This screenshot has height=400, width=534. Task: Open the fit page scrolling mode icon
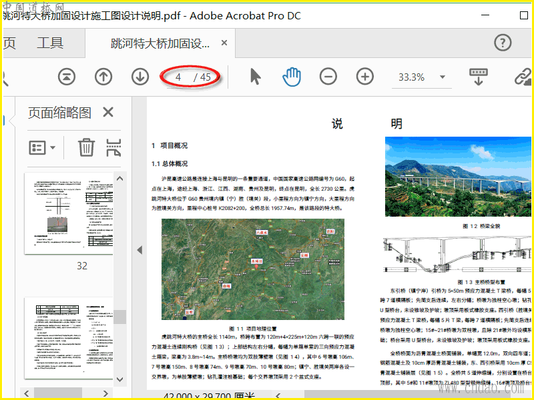tap(479, 77)
